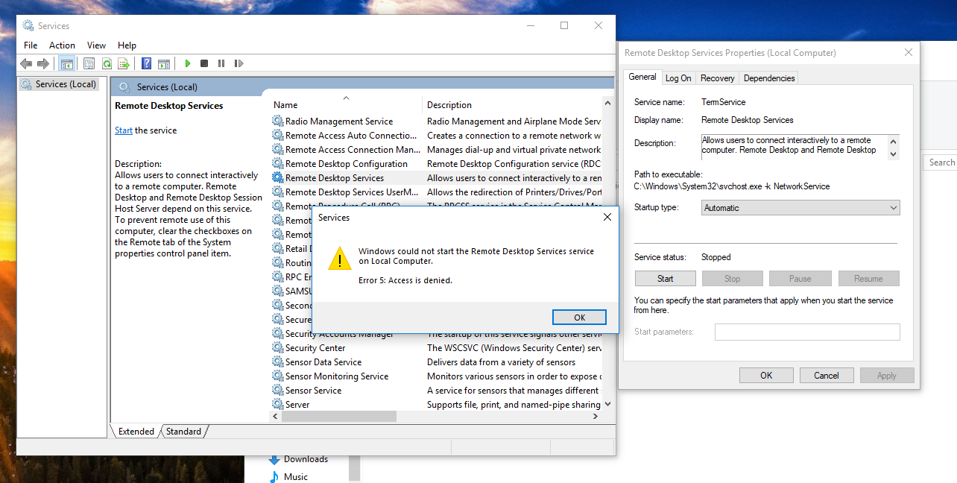Switch to the Standard view tab

pyautogui.click(x=183, y=431)
